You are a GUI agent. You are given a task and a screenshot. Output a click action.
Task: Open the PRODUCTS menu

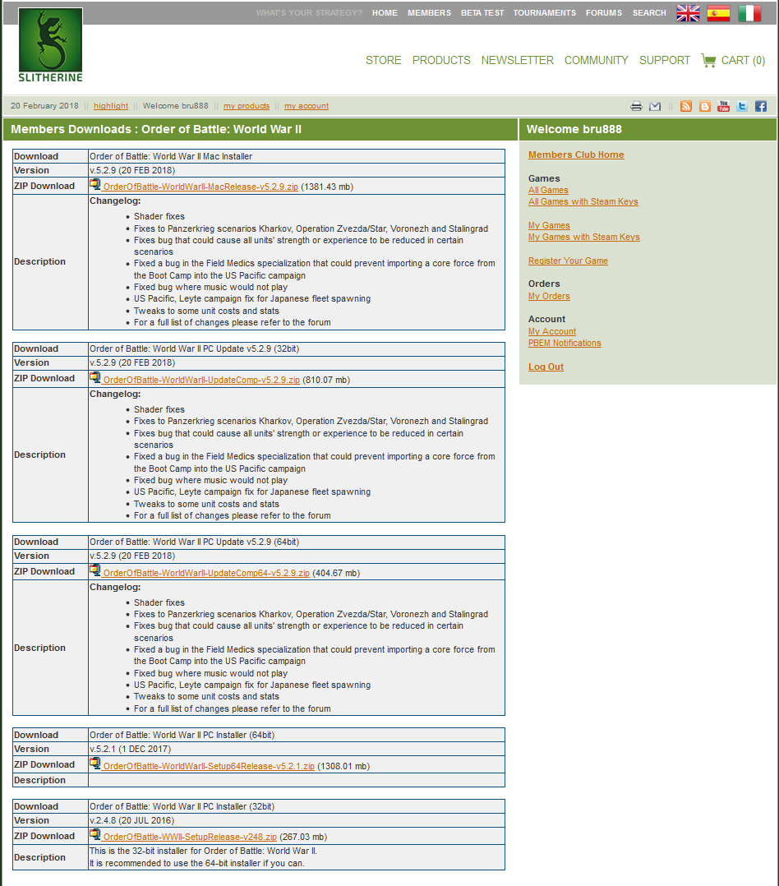[441, 61]
